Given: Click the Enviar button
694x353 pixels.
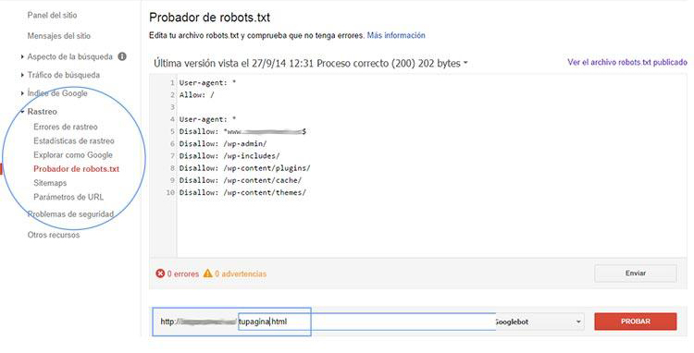Looking at the screenshot, I should 636,274.
